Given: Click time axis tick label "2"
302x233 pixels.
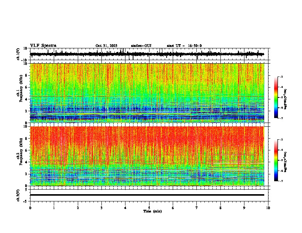Looking at the screenshot, I should pos(78,208).
